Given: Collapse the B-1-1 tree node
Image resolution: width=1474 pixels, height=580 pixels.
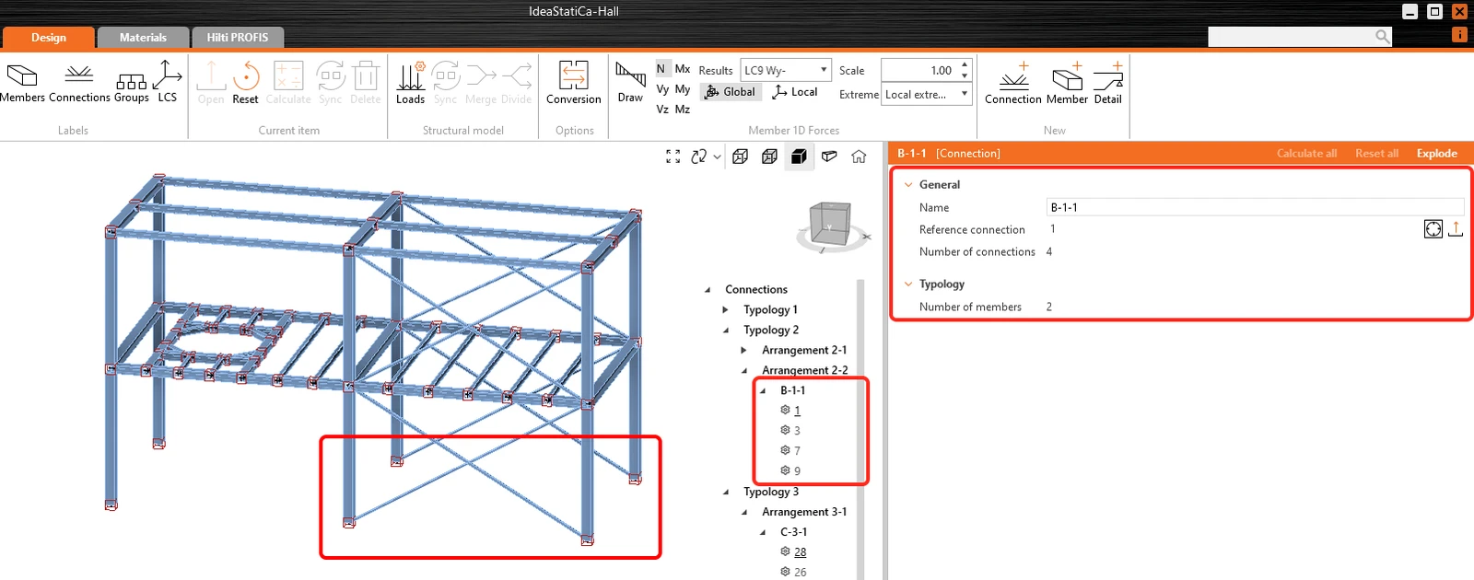Looking at the screenshot, I should (763, 391).
